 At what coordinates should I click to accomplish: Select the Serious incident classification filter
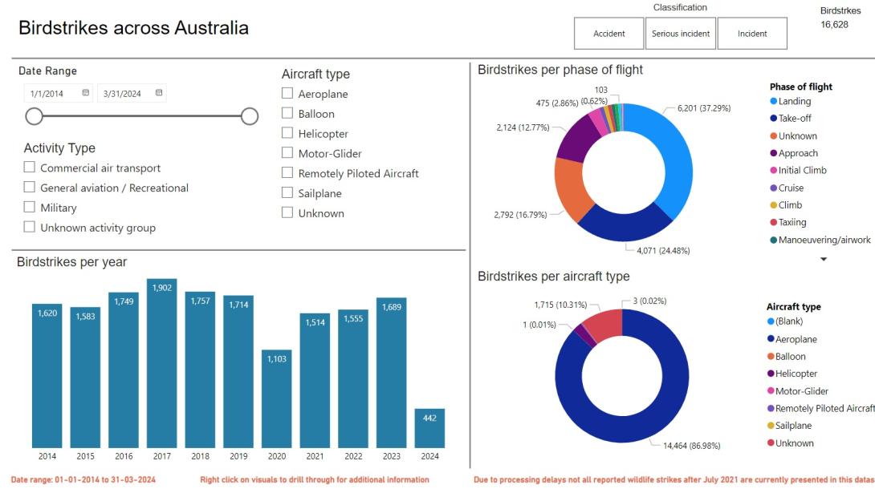[681, 34]
